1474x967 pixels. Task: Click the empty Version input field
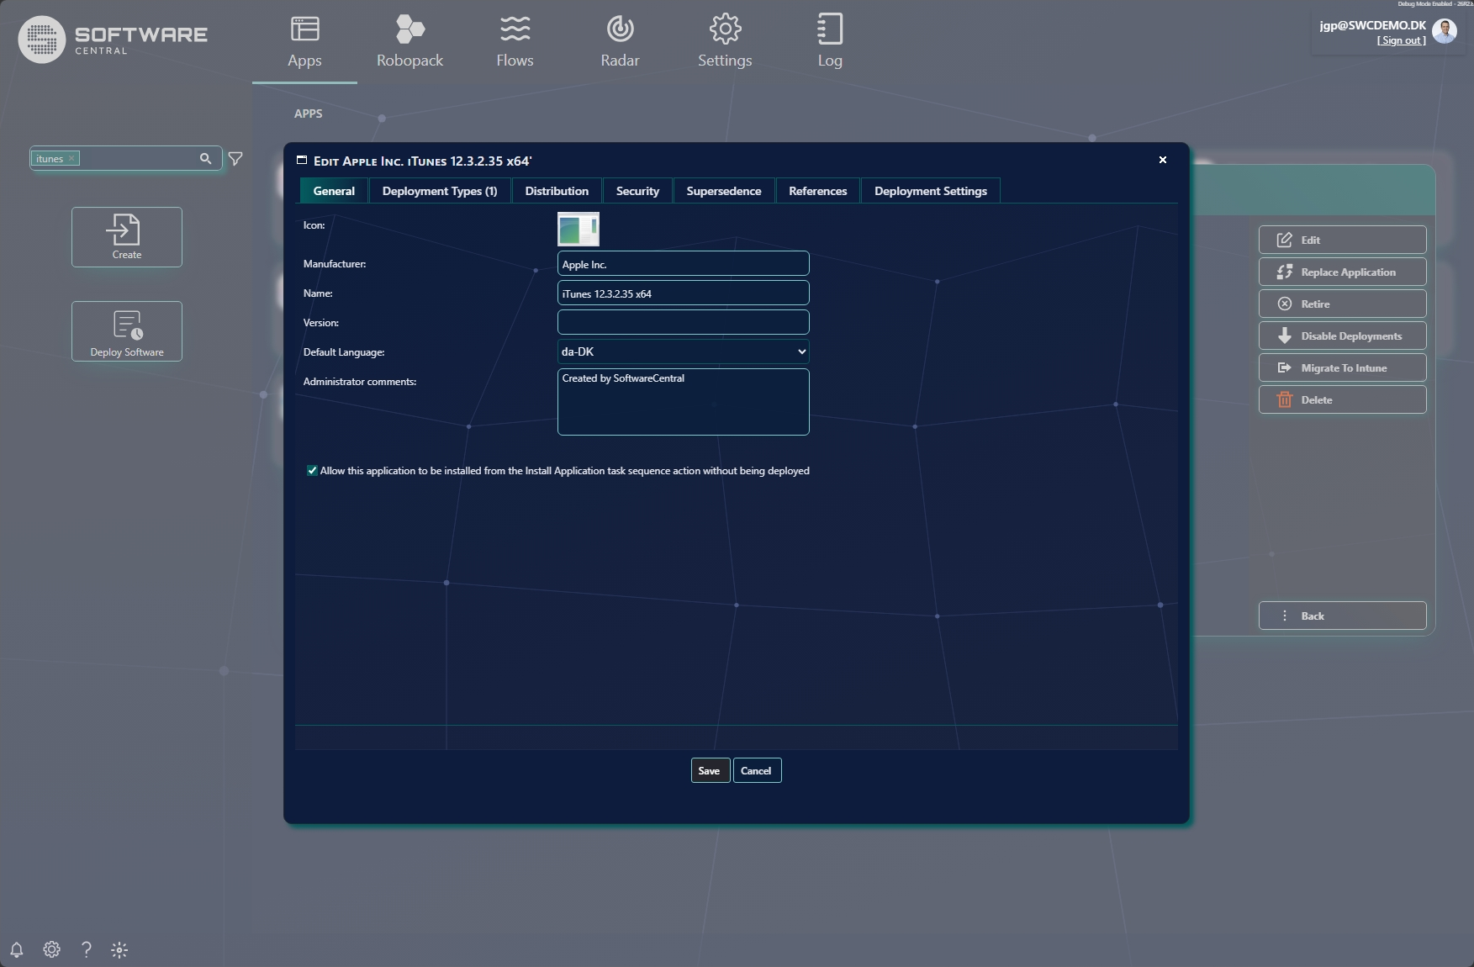coord(683,322)
